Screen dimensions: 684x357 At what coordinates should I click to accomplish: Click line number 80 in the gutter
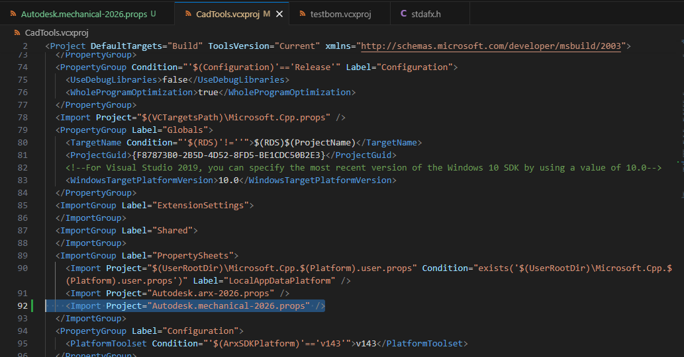[x=23, y=142]
